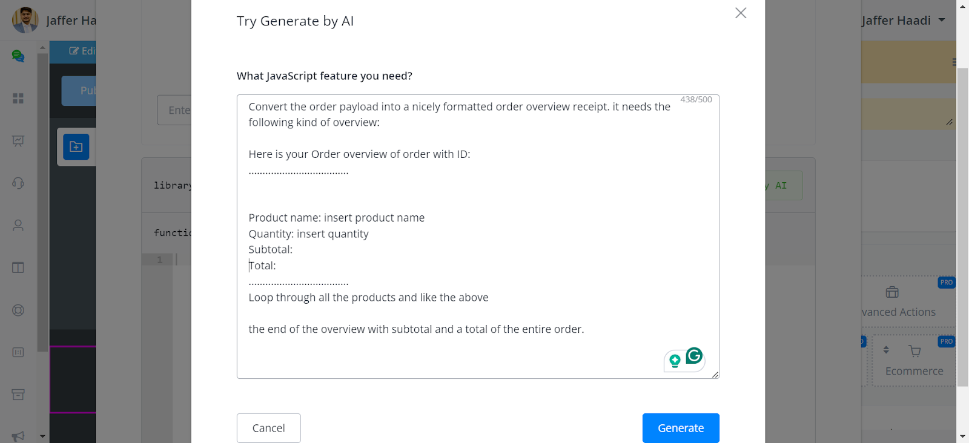This screenshot has width=969, height=443.
Task: Click the up-down sort arrows near Ecommerce
Action: [886, 350]
